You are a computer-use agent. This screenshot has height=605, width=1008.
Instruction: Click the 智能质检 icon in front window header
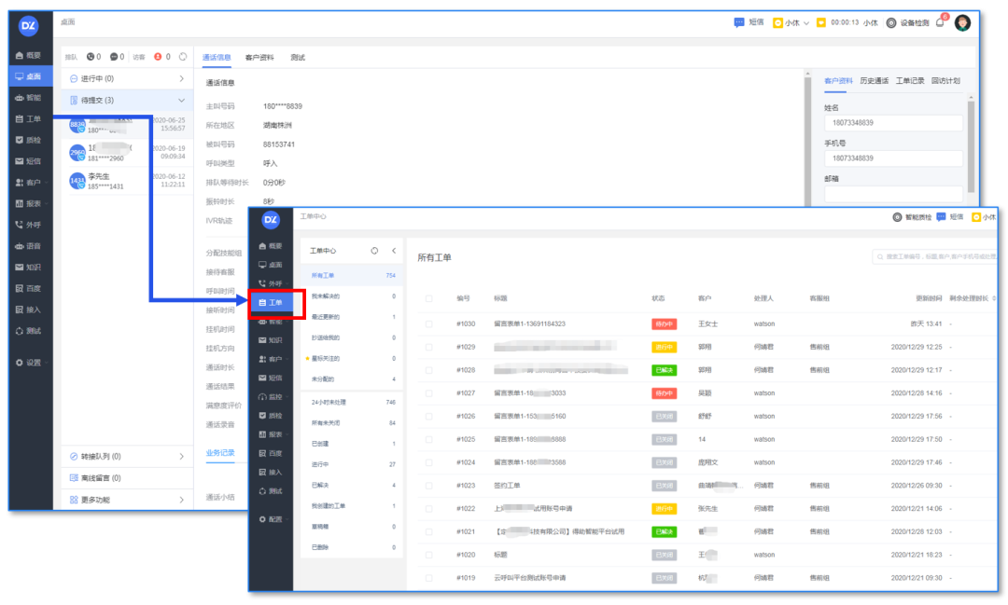pos(897,217)
